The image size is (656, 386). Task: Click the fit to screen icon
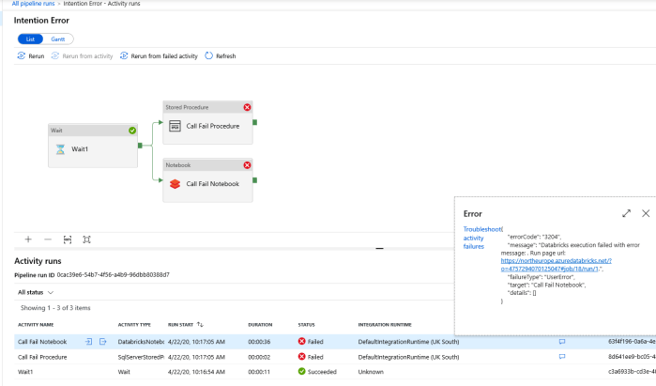point(86,239)
